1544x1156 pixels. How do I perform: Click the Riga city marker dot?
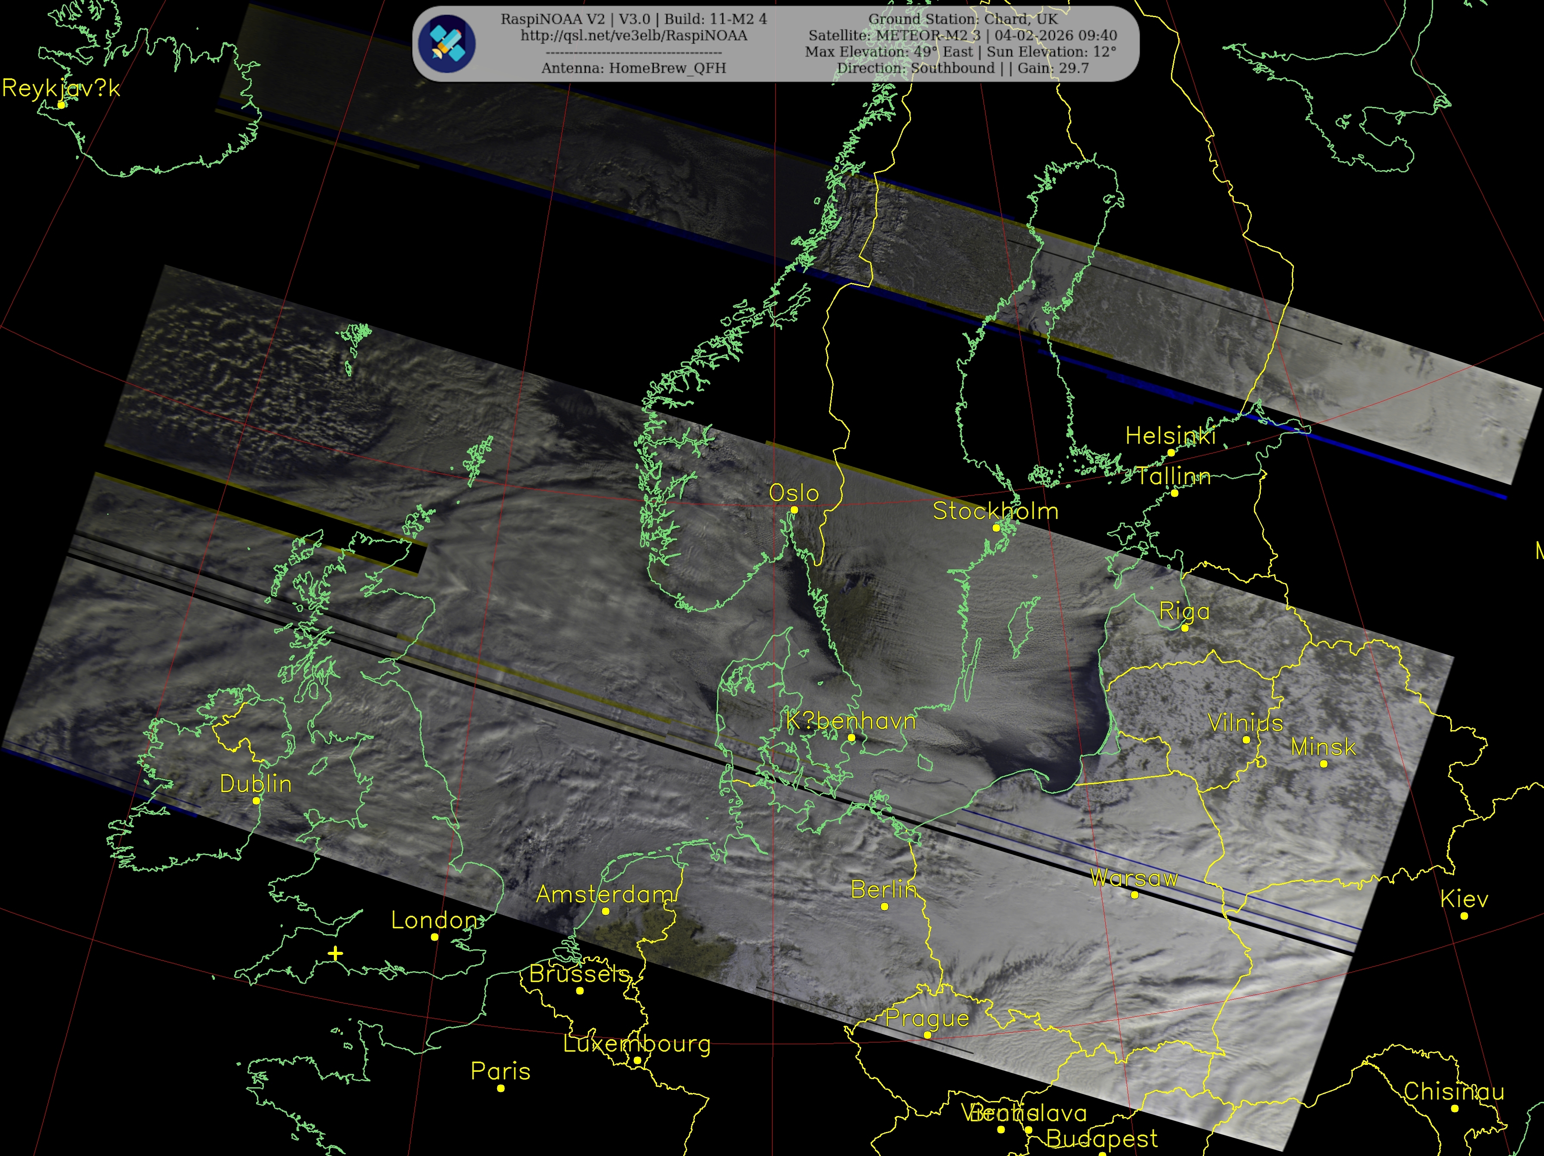click(x=1184, y=628)
